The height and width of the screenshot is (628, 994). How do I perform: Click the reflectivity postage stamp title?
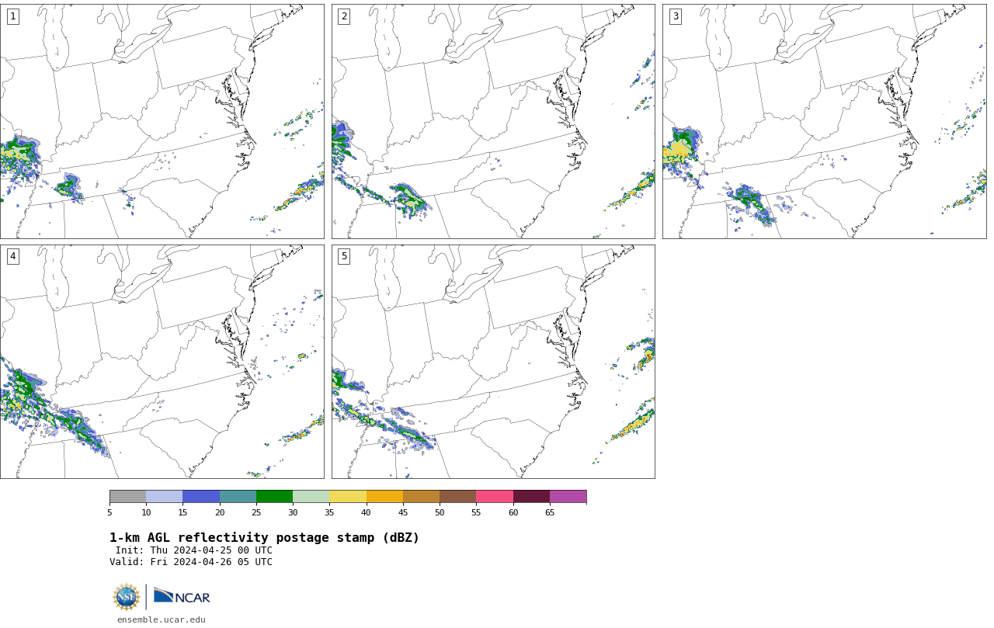pos(264,538)
